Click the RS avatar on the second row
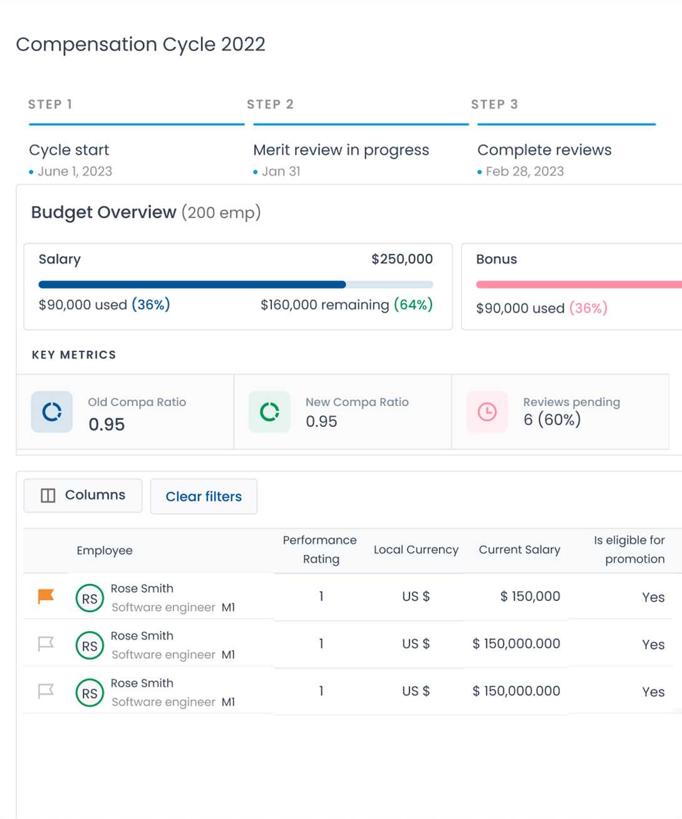Screen dimensions: 682x819 90,645
